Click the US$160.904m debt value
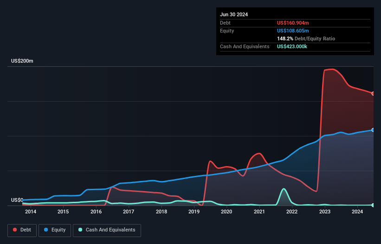Image resolution: width=381 pixels, height=244 pixels. pos(293,23)
